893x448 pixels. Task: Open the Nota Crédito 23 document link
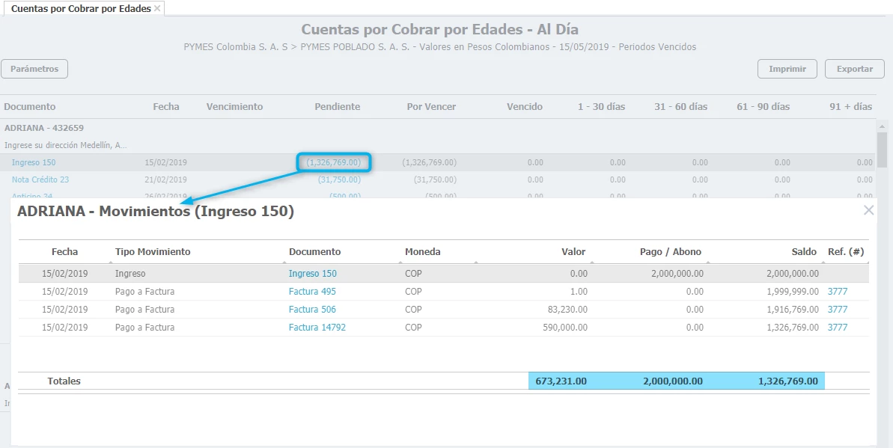[x=40, y=179]
